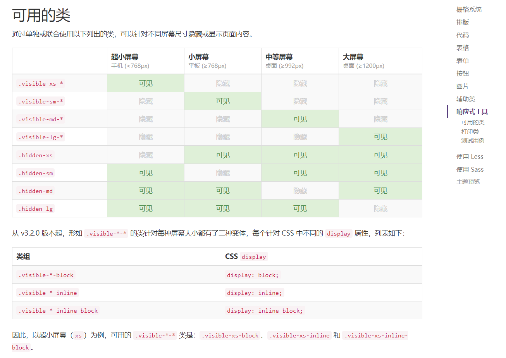Click .visible-xs-inline code in bottom paragraph
Screen dimensions: 506x358
tap(299, 336)
